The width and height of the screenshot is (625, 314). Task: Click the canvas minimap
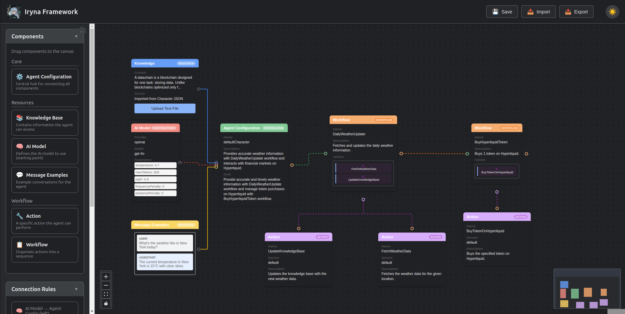point(587,289)
